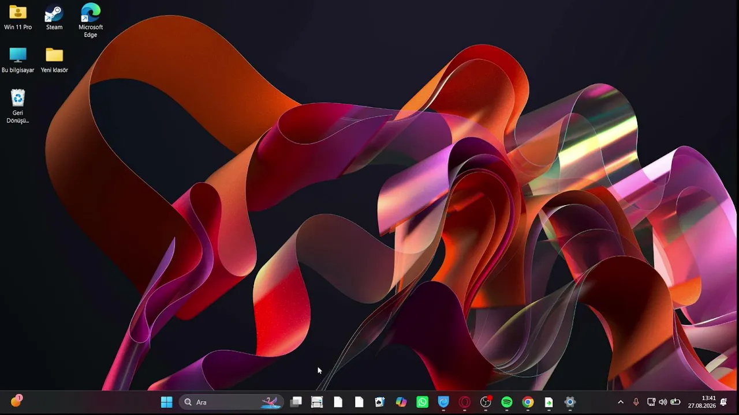Click the microphone tray icon
Screen dimensions: 739x415
coord(636,402)
